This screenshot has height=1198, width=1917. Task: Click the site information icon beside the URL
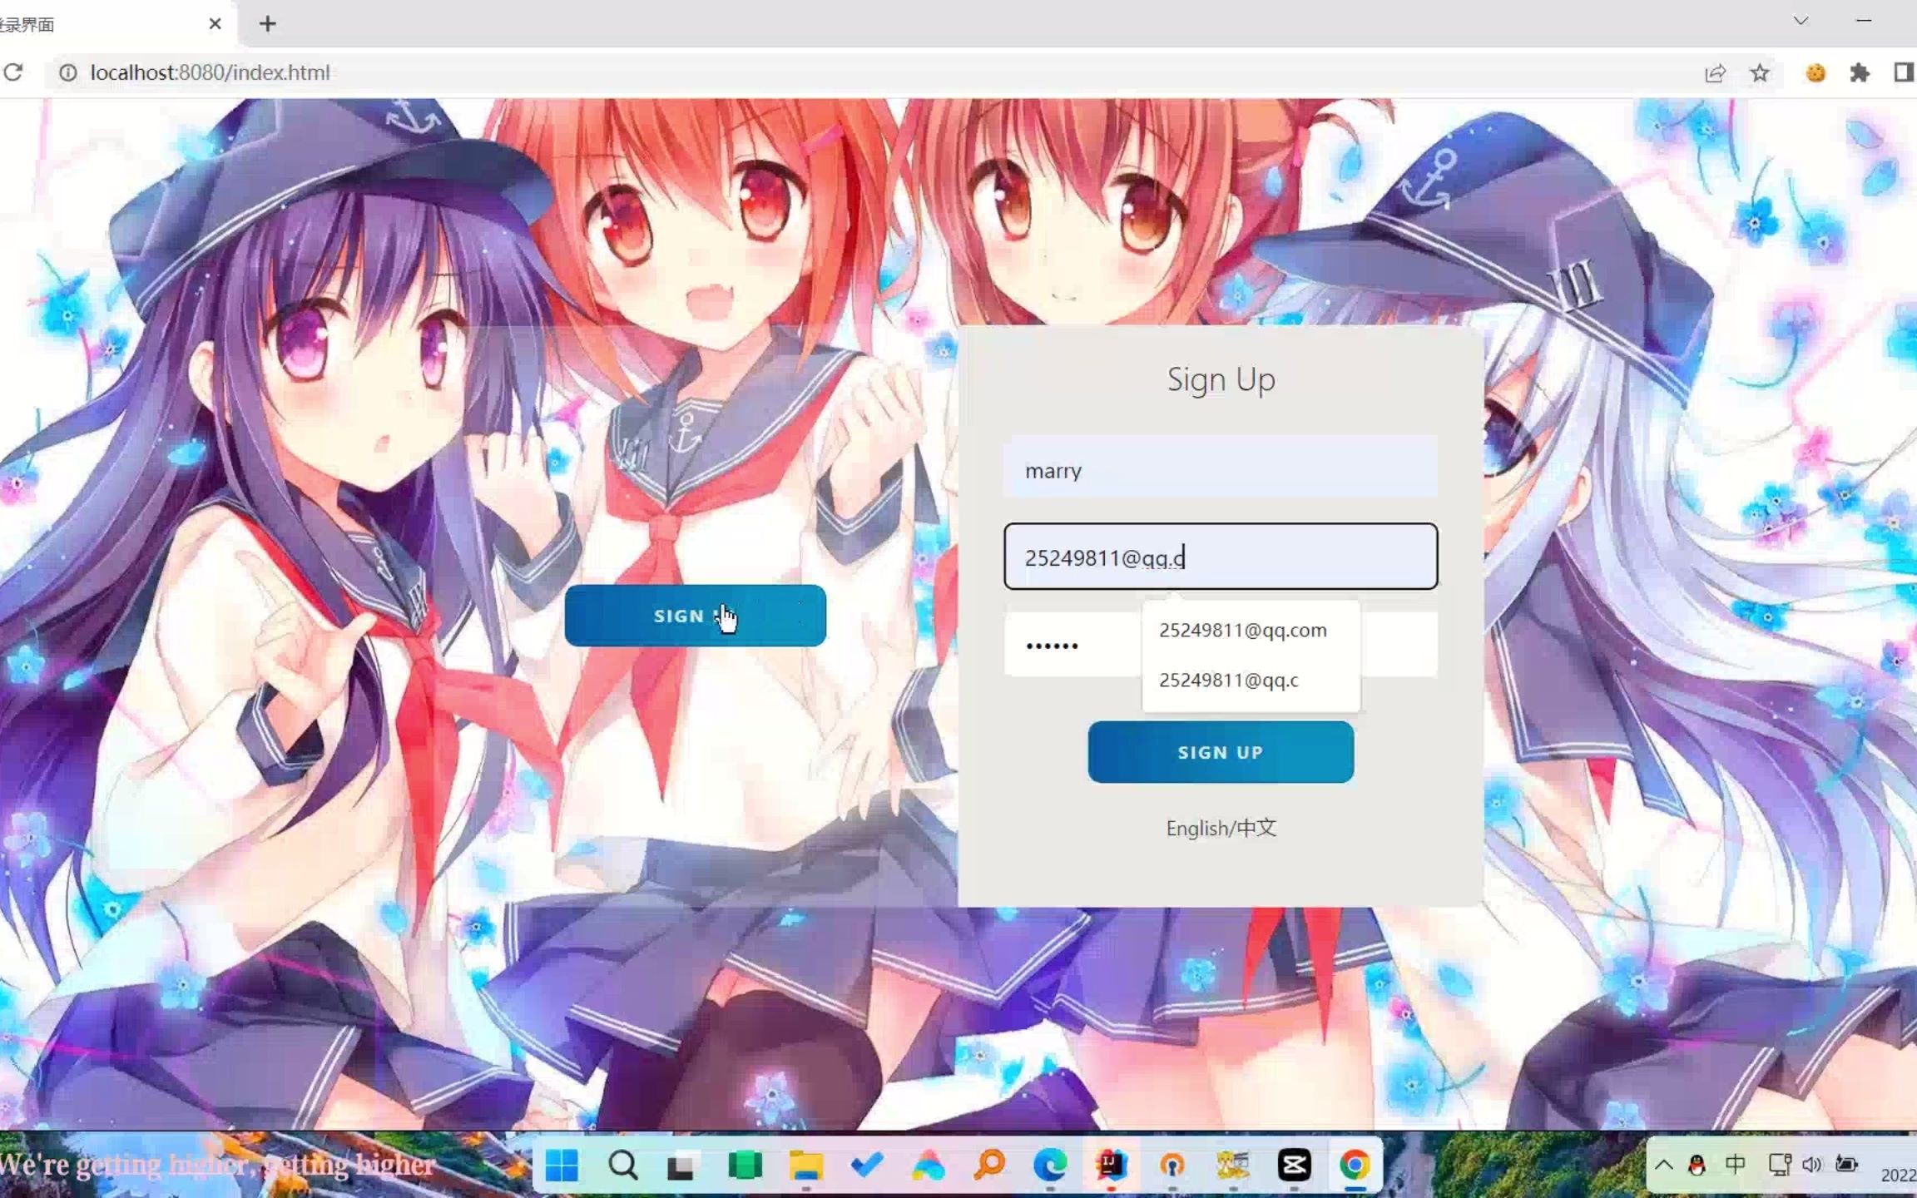point(67,72)
